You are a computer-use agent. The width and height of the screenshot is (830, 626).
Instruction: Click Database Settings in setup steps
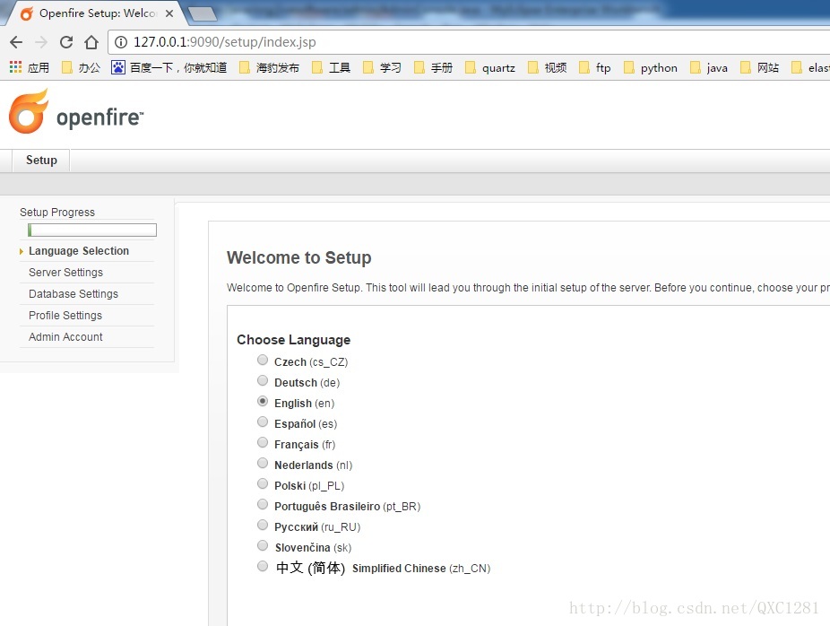pos(73,294)
